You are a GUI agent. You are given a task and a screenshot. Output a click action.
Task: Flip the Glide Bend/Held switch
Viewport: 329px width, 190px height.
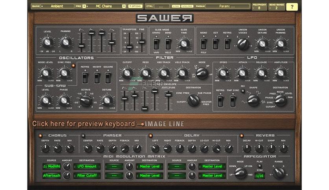(x=168, y=44)
